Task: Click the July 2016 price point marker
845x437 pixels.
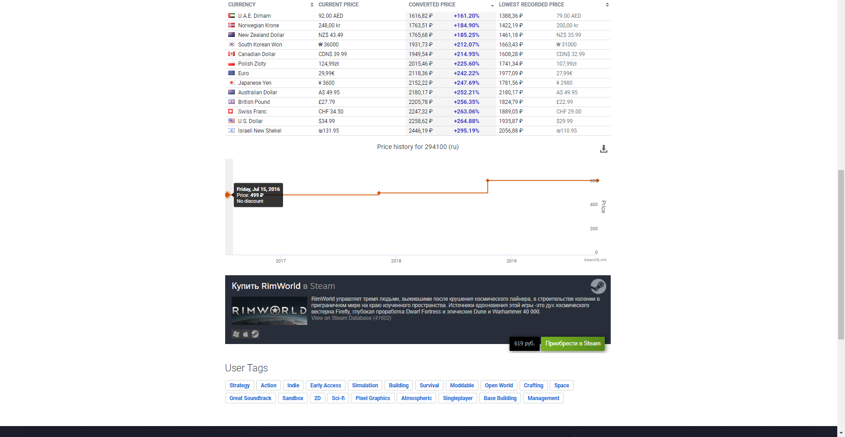Action: [228, 195]
